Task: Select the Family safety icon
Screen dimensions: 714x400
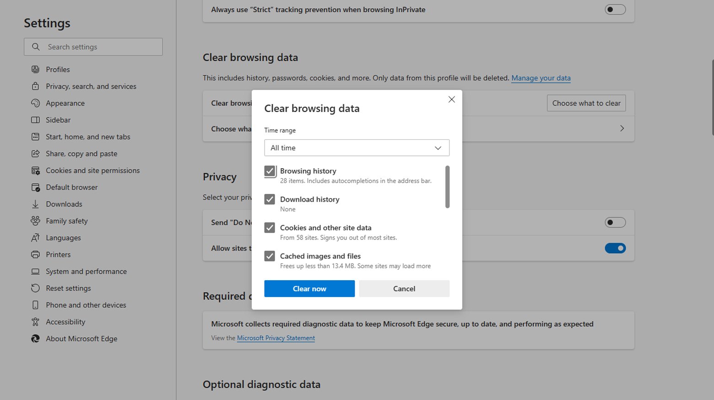Action: [x=35, y=221]
